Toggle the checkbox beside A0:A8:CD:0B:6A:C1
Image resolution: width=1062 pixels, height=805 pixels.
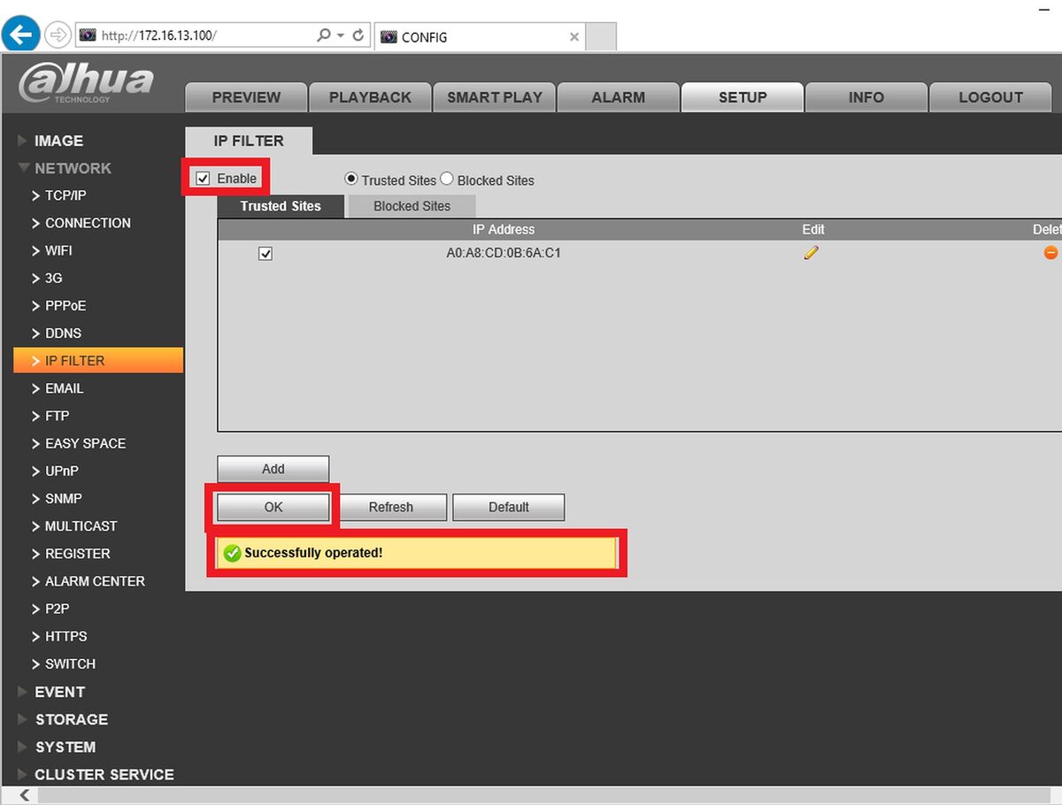click(x=265, y=254)
